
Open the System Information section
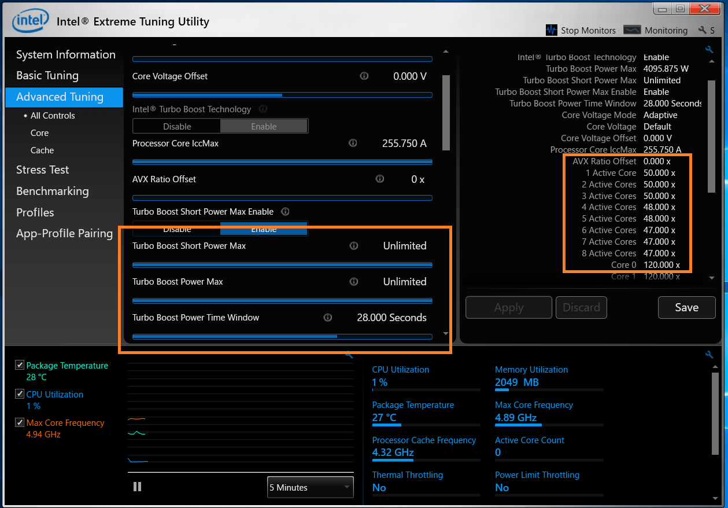(66, 54)
